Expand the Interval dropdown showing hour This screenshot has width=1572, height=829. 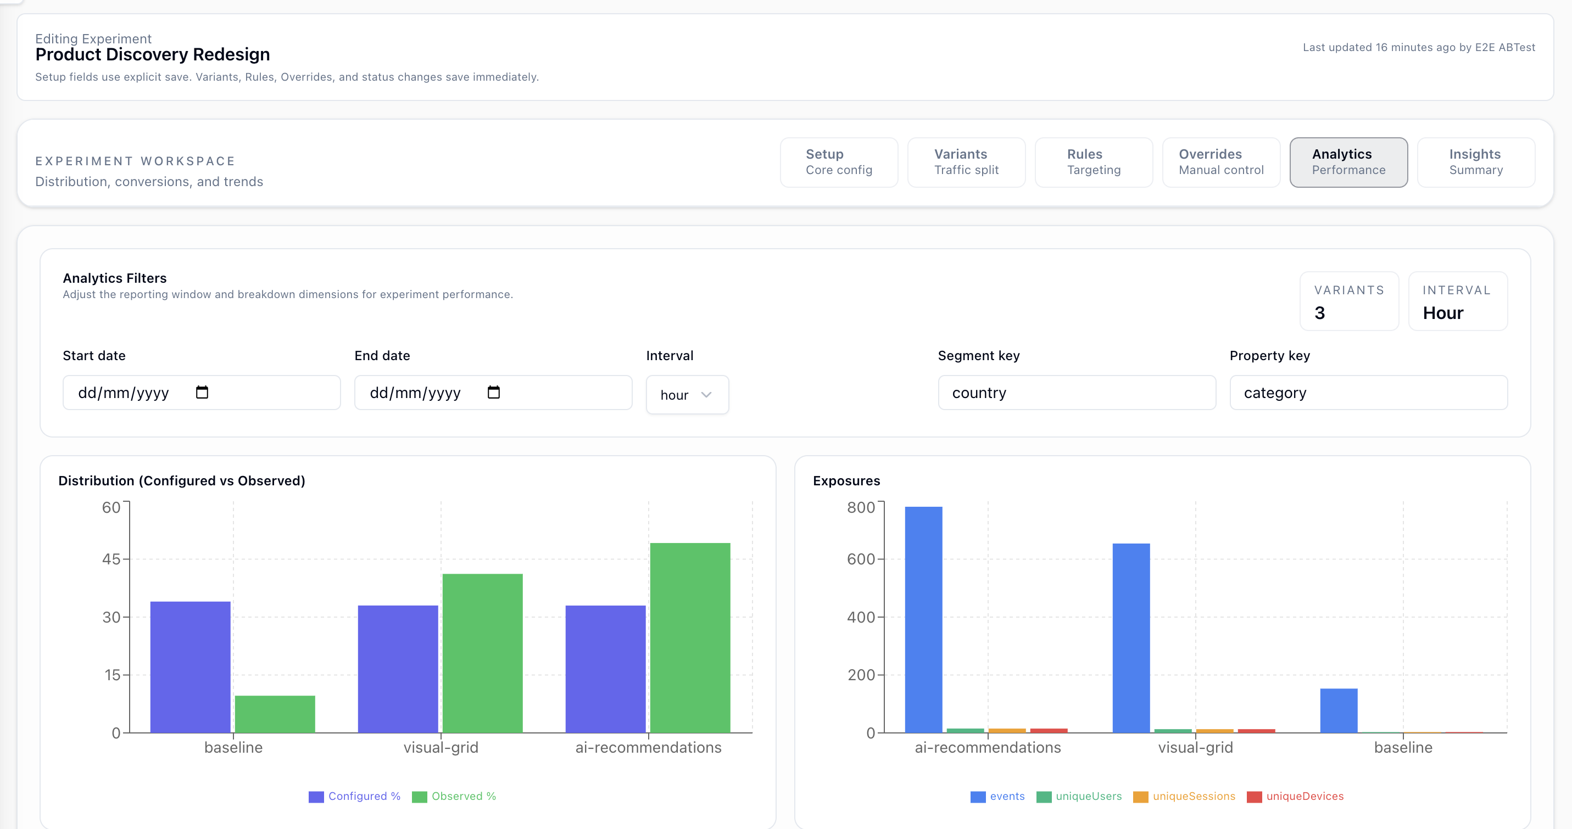point(687,395)
